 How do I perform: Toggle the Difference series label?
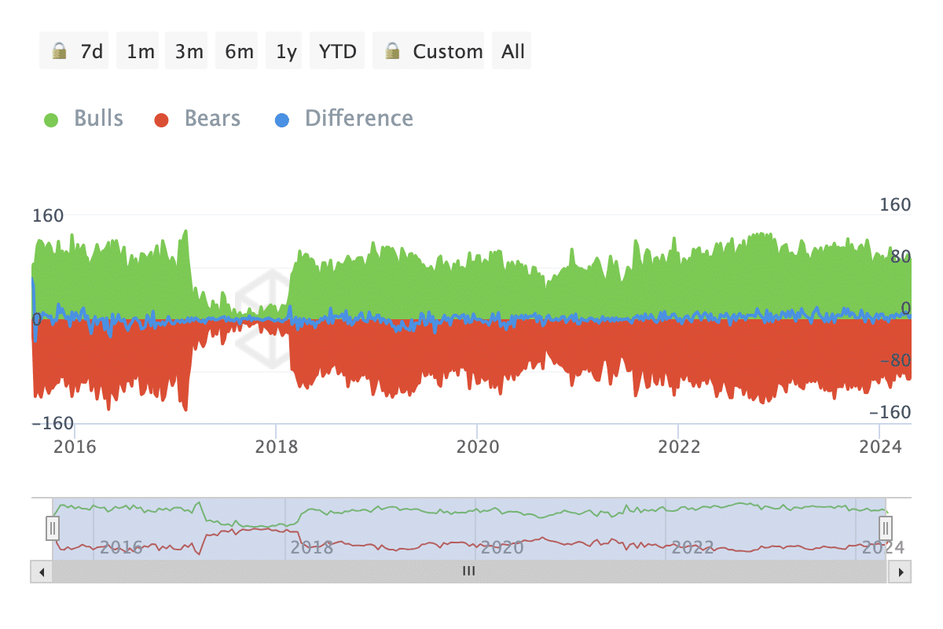tap(359, 119)
